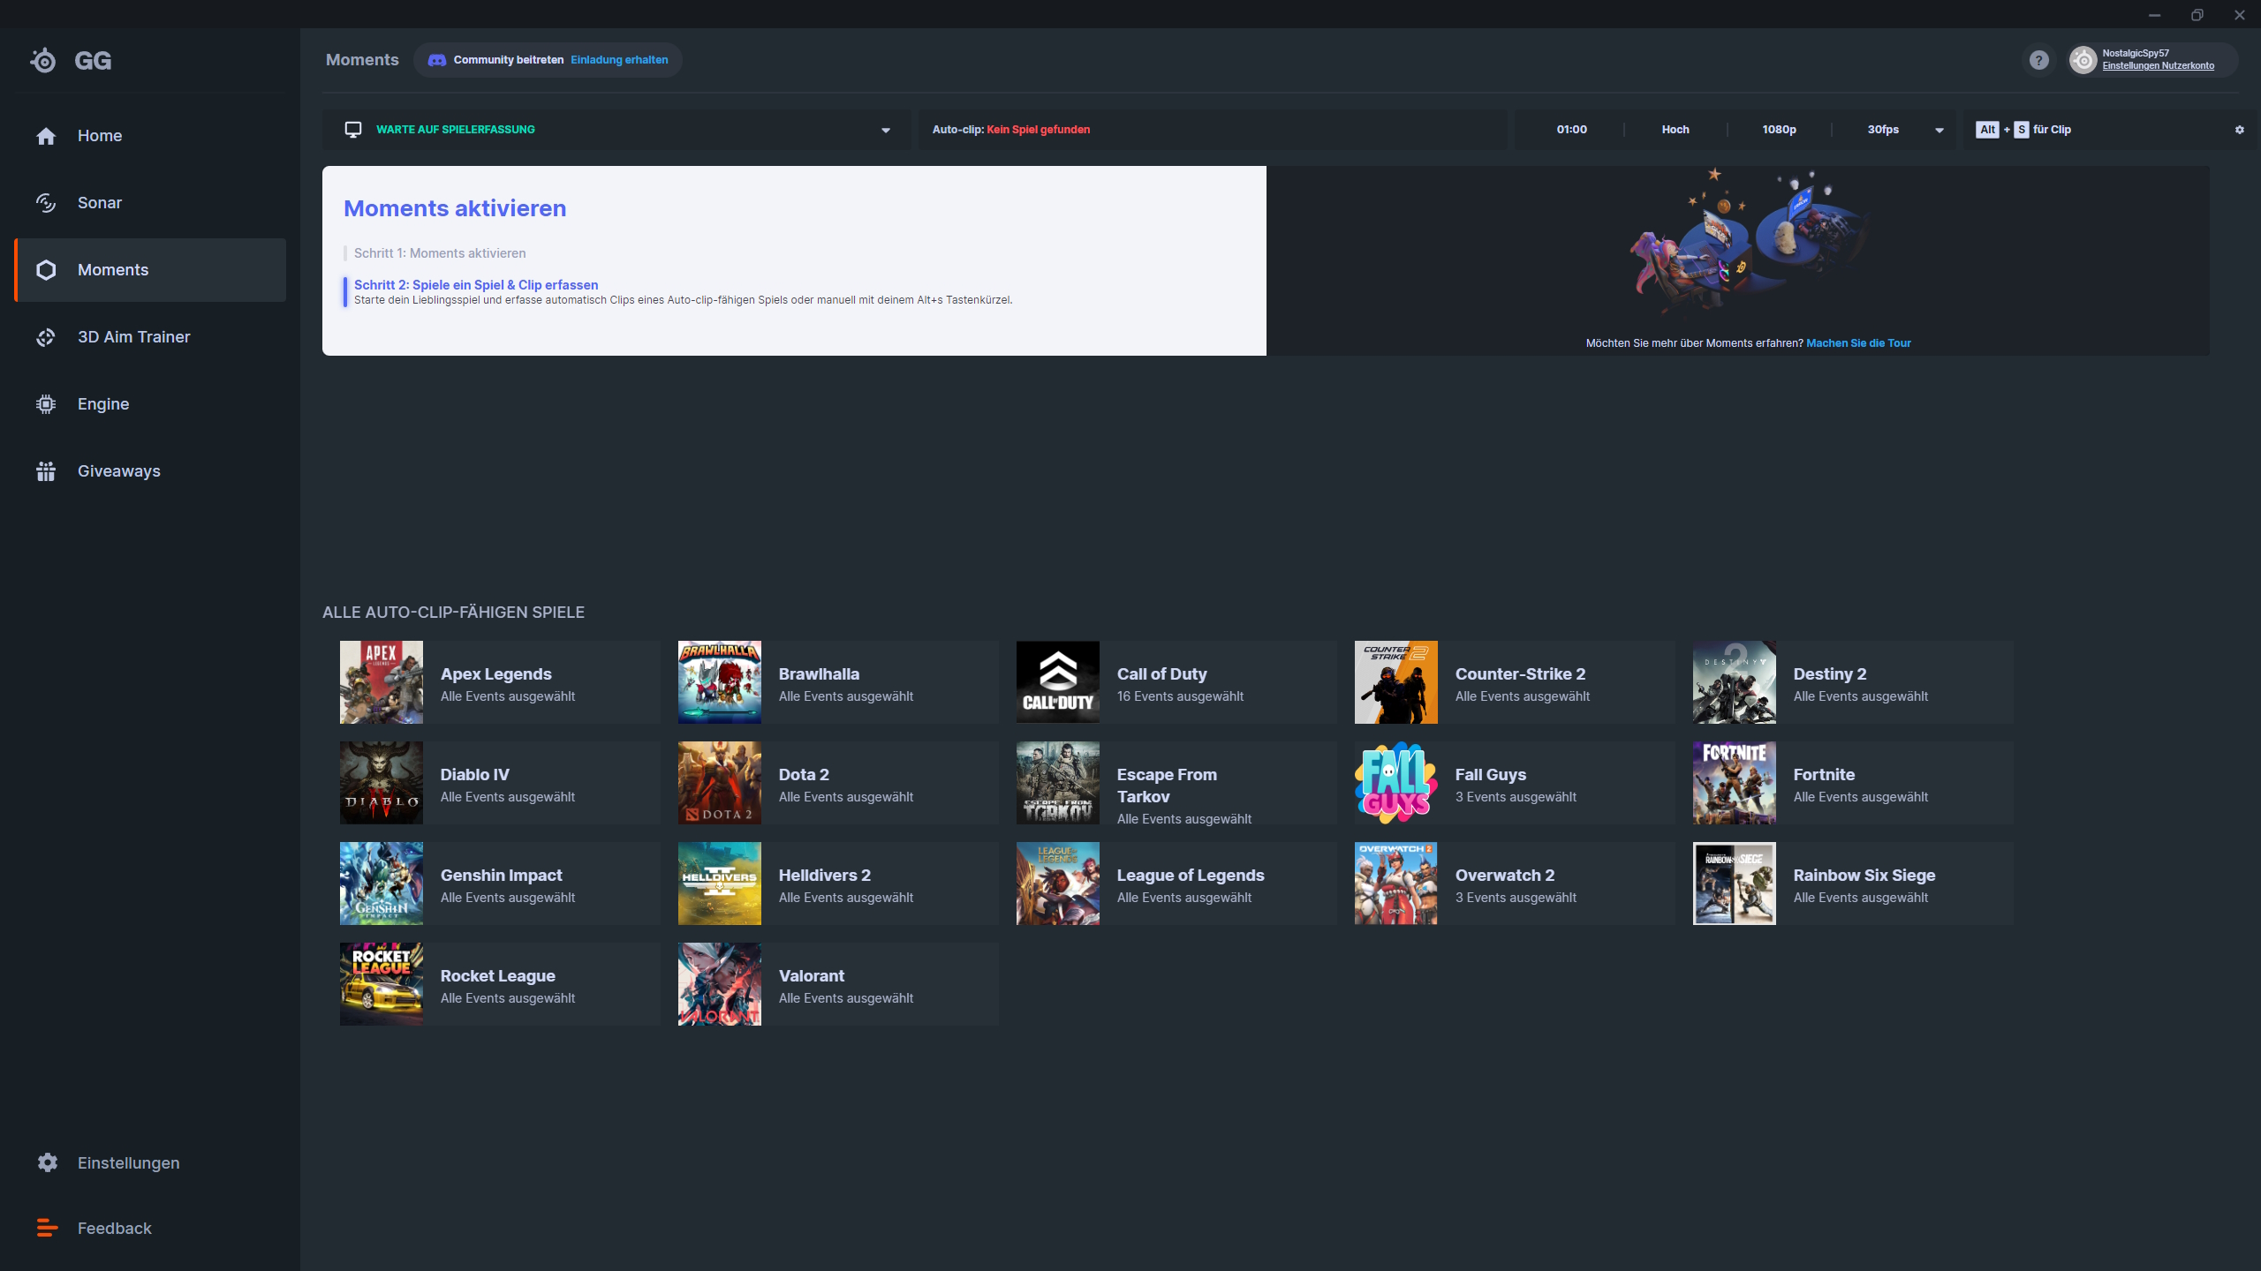2261x1271 pixels.
Task: Expand the Warte auf Spielerfassung dropdown
Action: [x=885, y=130]
